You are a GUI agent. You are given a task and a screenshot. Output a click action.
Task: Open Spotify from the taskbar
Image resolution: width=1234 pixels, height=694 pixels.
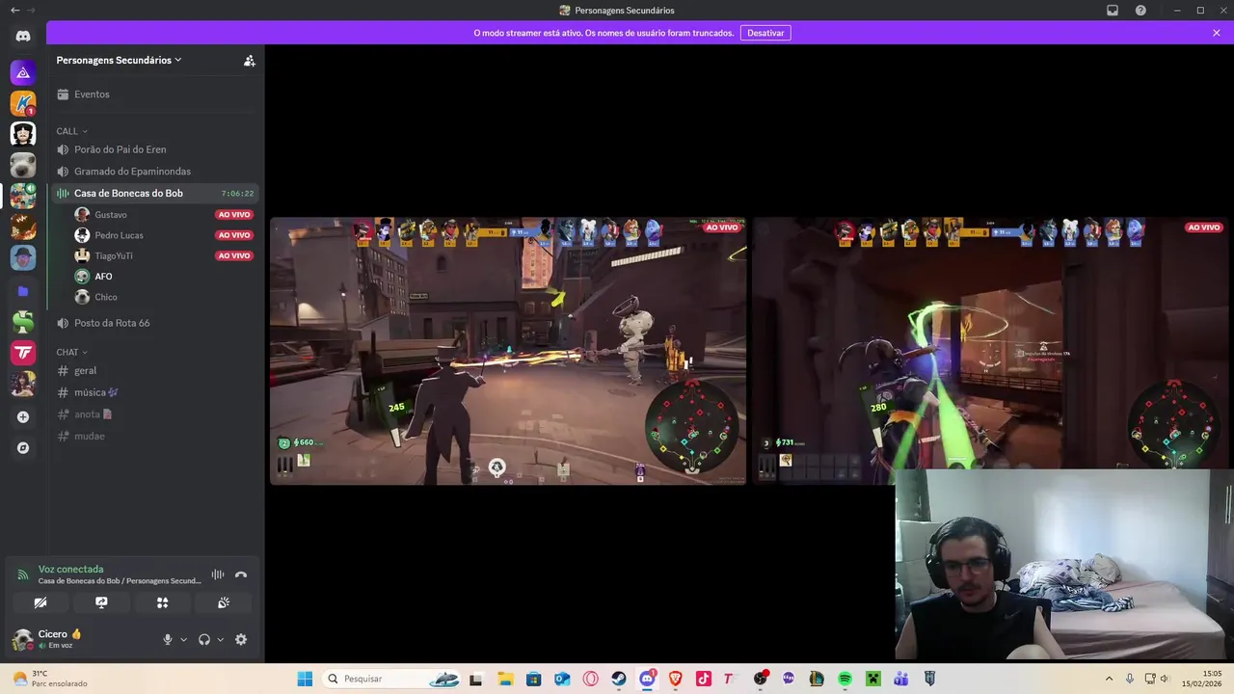point(845,679)
